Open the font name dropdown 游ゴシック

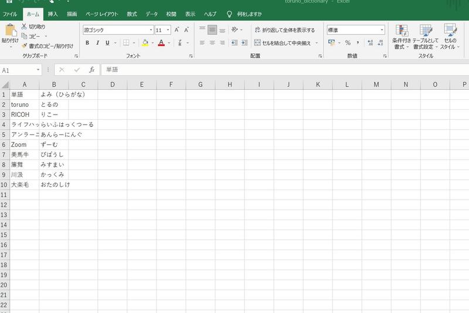151,30
